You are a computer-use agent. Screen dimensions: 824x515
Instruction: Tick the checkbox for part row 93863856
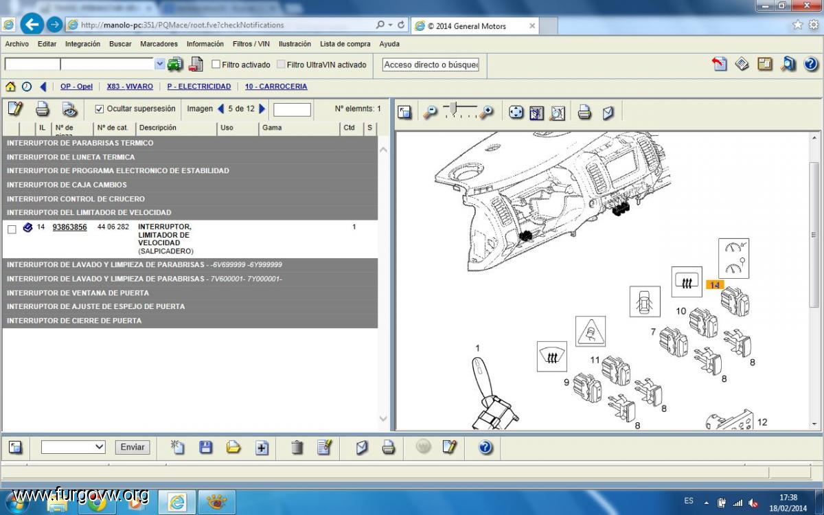click(x=12, y=229)
